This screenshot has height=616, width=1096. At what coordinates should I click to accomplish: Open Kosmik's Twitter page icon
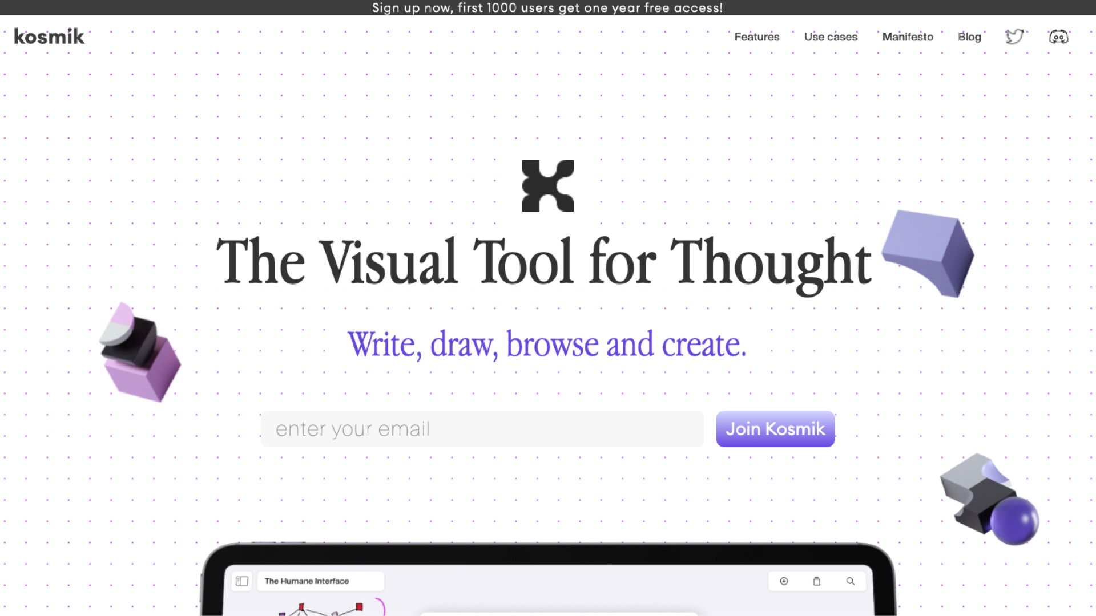pos(1014,37)
